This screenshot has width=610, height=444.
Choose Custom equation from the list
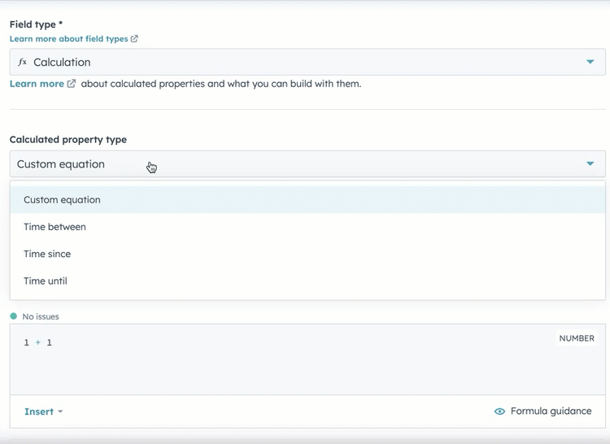point(62,200)
